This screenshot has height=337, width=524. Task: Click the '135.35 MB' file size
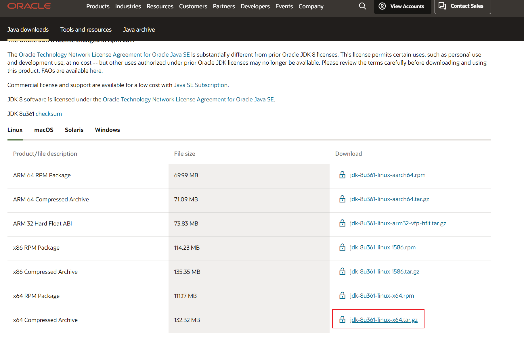[x=187, y=272]
